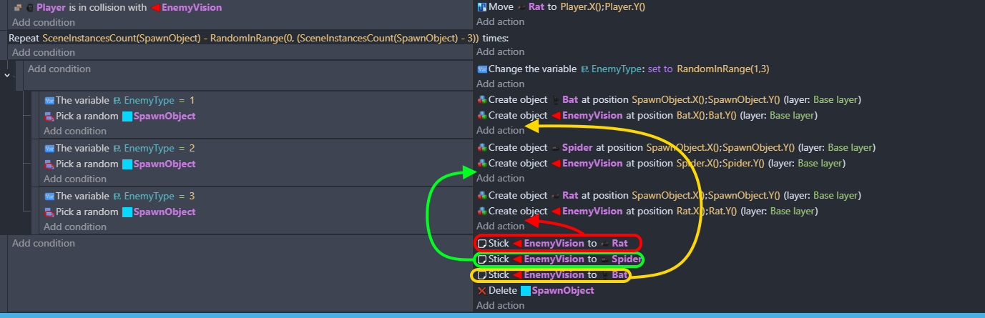985x318 pixels.
Task: Collapse the sub-events chevron on the left
Action: click(x=7, y=74)
